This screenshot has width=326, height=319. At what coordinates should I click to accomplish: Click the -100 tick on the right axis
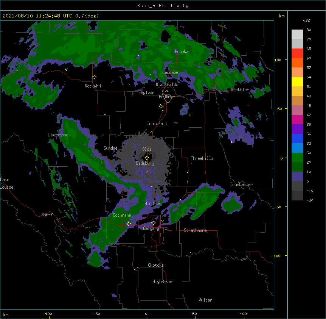click(276, 256)
